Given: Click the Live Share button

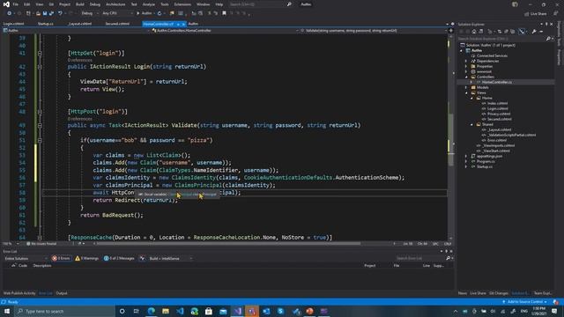Looking at the screenshot, I should click(x=536, y=14).
